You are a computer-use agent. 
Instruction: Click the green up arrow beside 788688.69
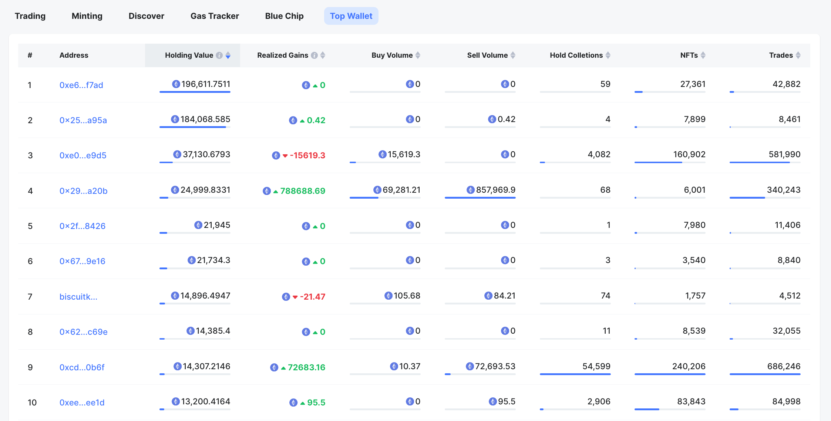276,192
